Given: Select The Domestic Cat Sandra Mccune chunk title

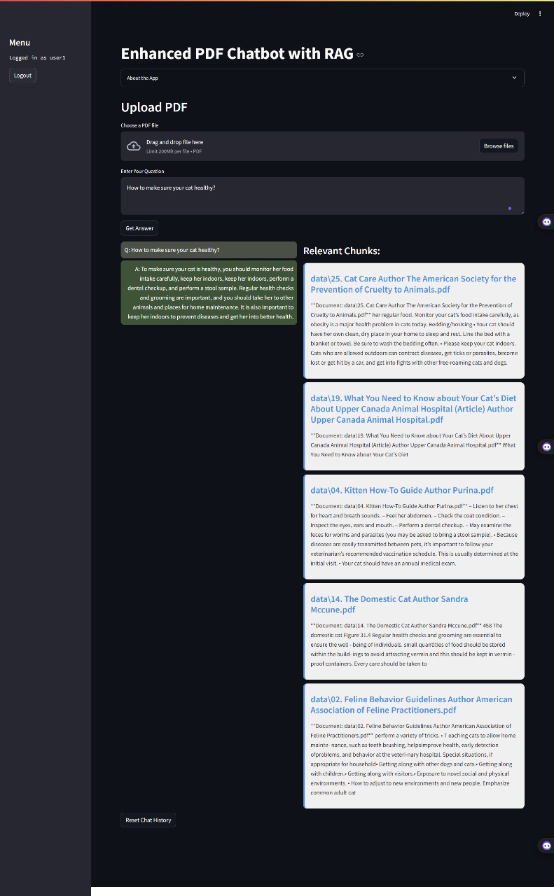Looking at the screenshot, I should [x=389, y=604].
